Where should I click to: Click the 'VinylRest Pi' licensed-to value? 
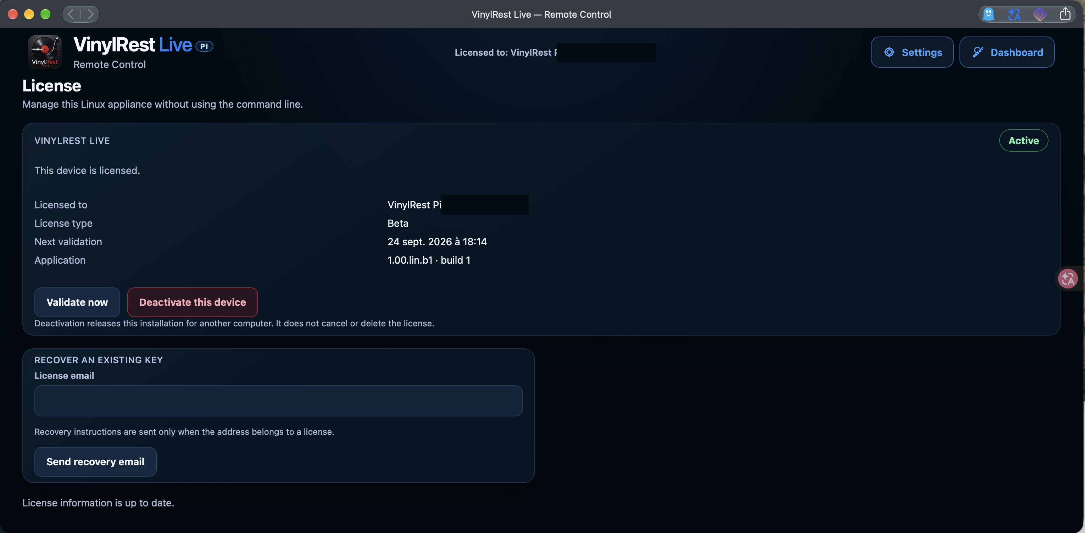click(414, 205)
